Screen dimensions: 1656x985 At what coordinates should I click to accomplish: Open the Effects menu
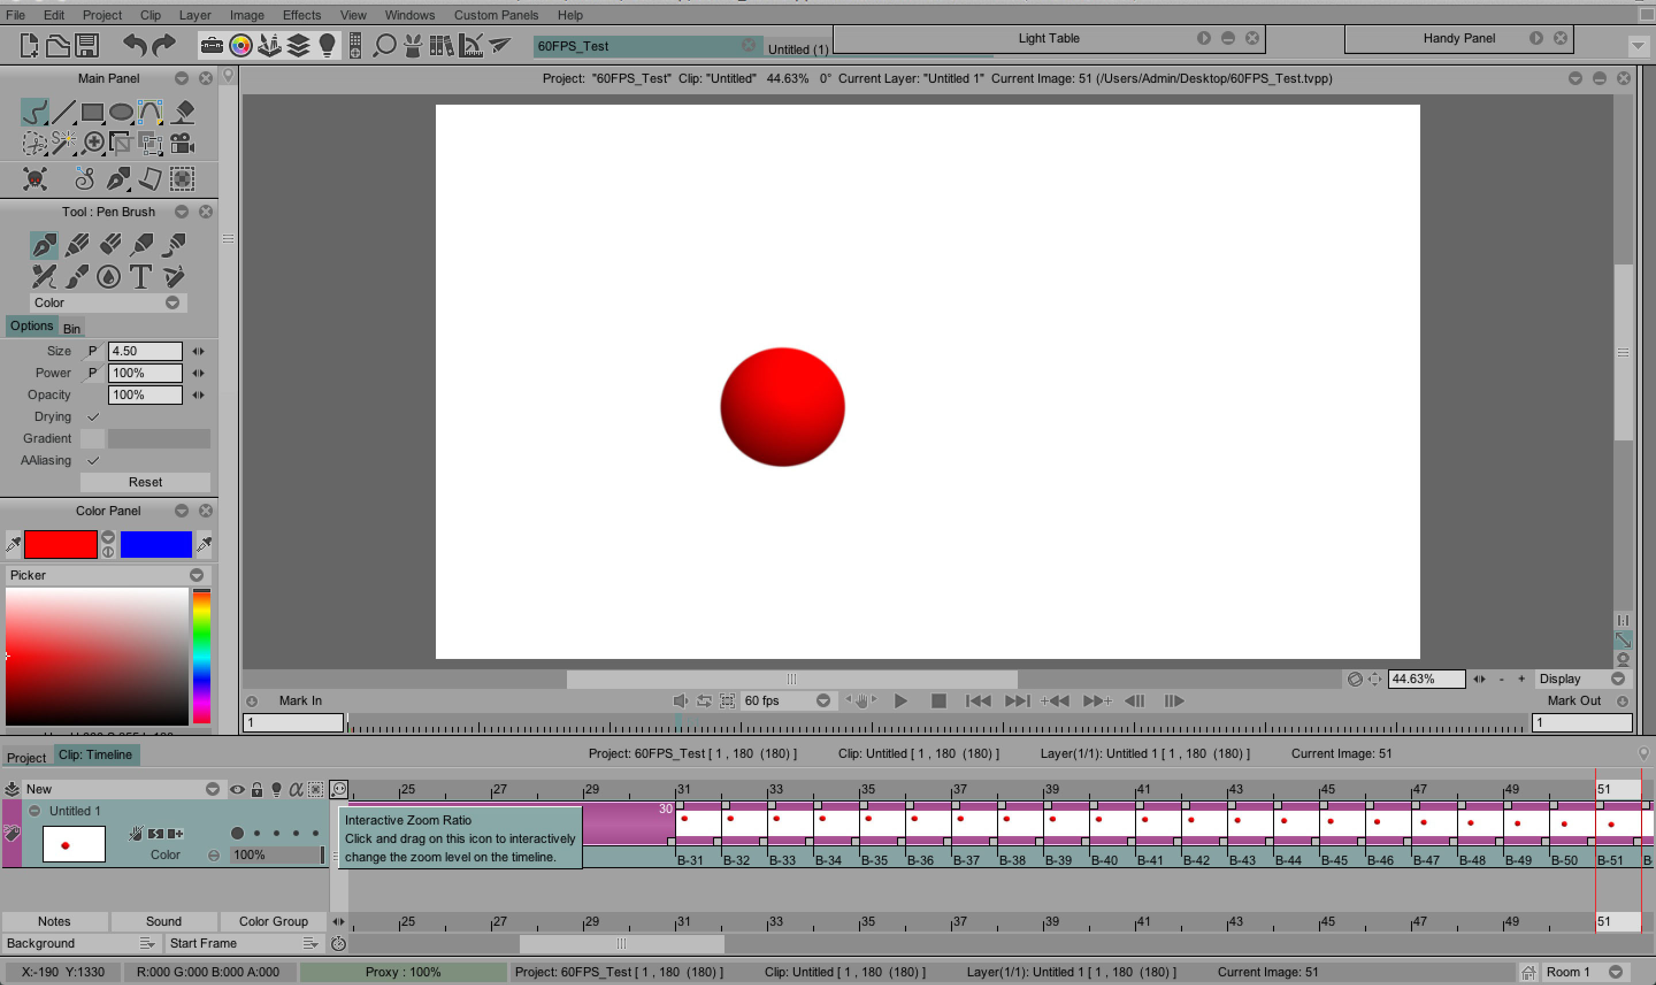[x=301, y=14]
